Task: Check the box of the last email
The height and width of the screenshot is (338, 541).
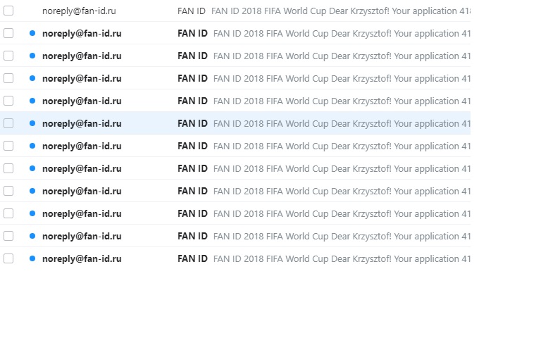Action: click(x=8, y=258)
